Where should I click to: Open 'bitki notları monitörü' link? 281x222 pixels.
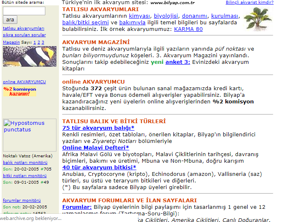25,176
